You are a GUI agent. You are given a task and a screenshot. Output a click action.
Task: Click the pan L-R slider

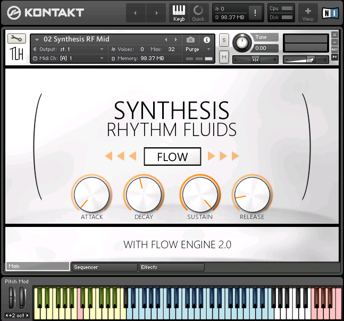coord(255,60)
